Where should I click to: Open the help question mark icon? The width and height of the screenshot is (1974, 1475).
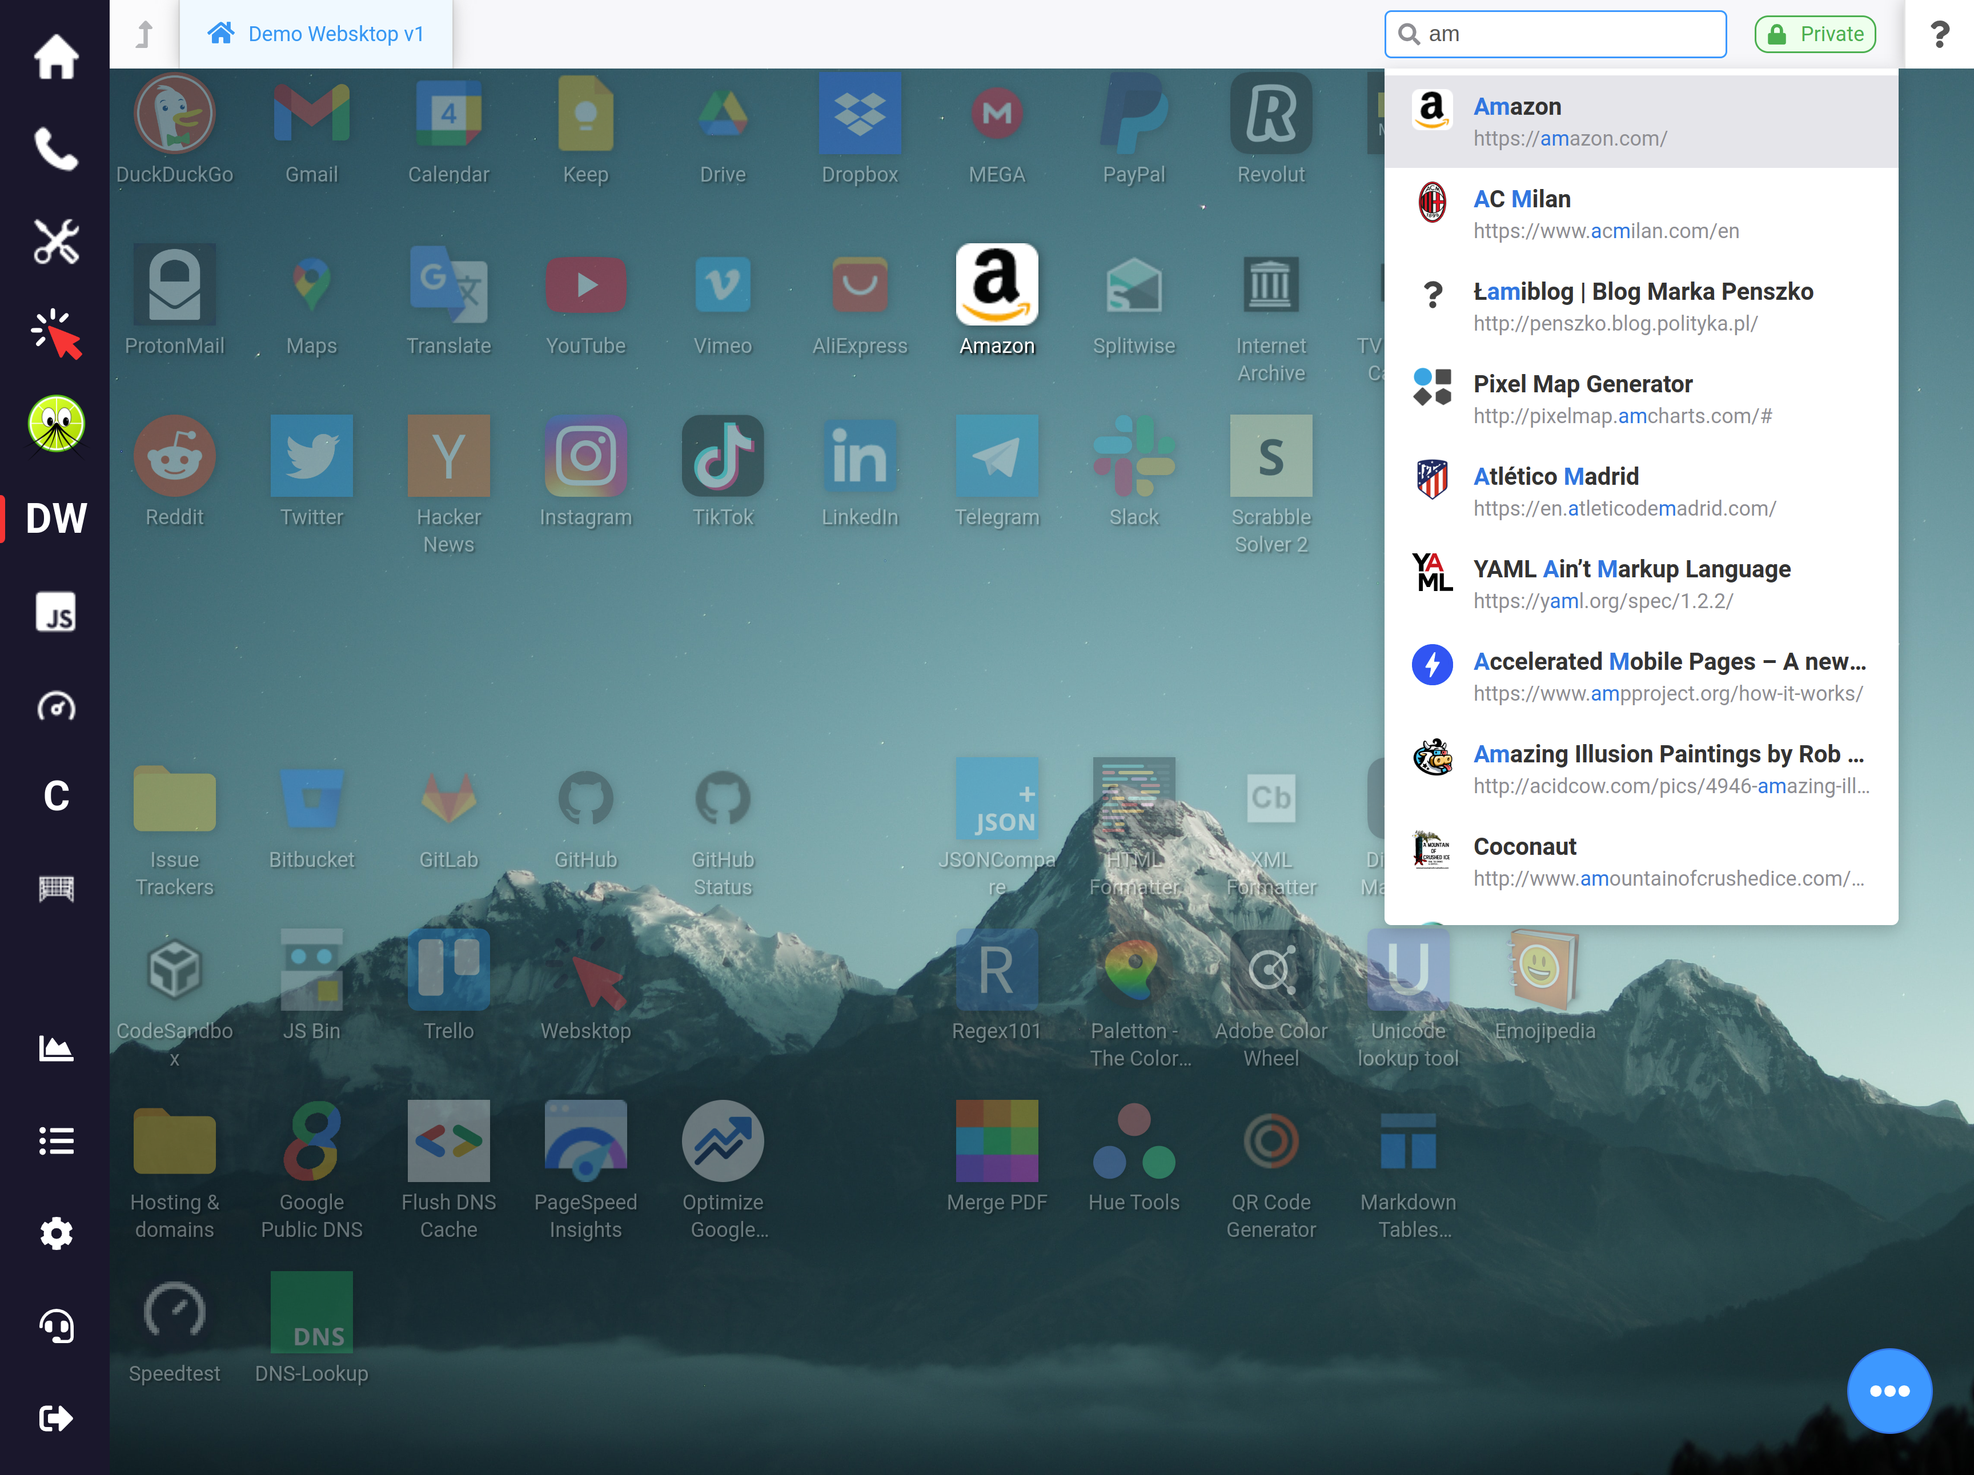click(x=1939, y=34)
